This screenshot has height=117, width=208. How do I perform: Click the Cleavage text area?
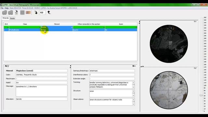[x=42, y=91]
